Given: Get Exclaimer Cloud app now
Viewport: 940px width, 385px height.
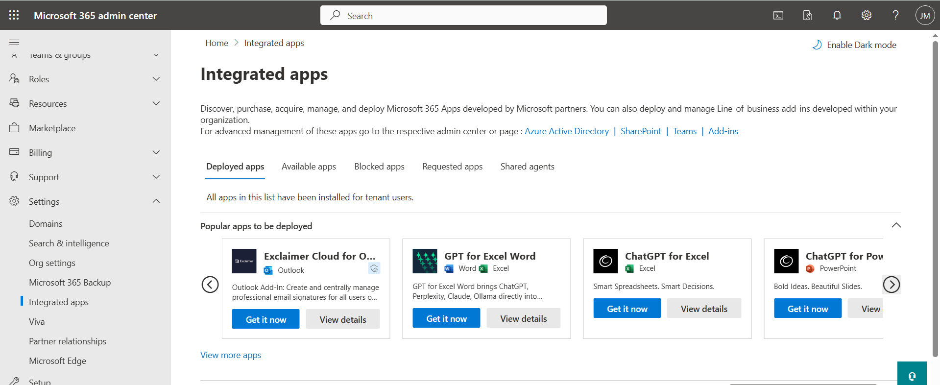Looking at the screenshot, I should (265, 319).
